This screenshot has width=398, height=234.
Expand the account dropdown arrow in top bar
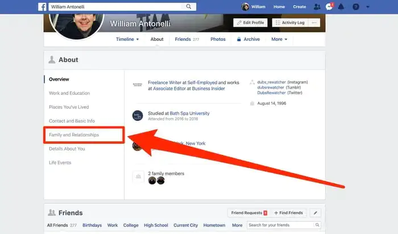[x=367, y=7]
